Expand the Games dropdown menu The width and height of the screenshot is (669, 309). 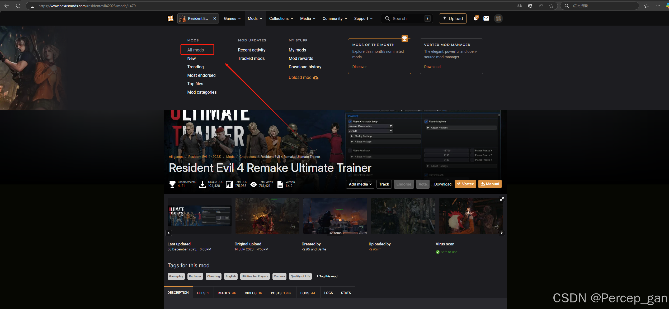click(x=232, y=18)
